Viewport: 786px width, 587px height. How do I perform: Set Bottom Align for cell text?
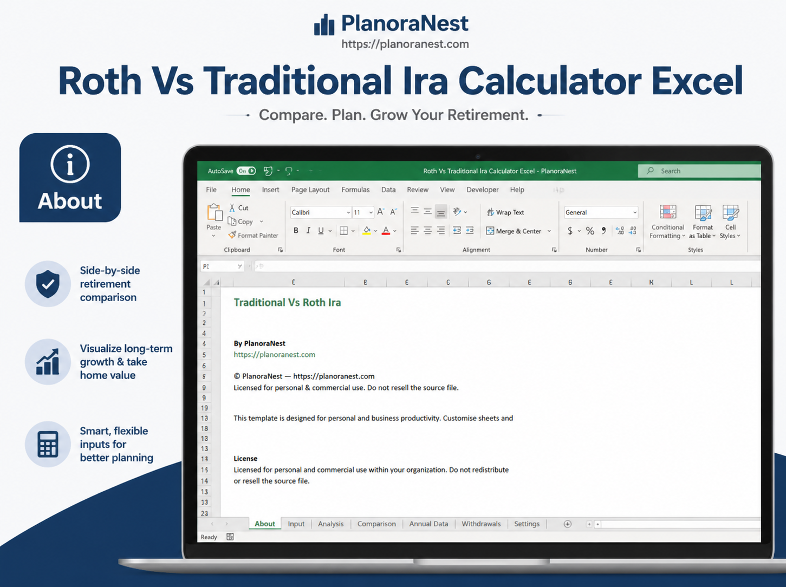(441, 212)
